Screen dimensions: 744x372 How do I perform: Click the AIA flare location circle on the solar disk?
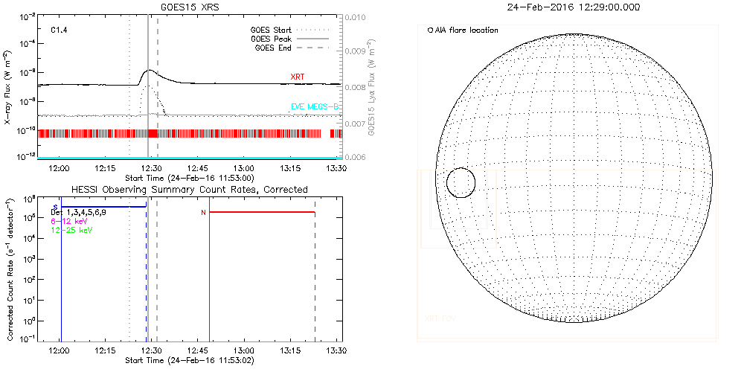461,182
